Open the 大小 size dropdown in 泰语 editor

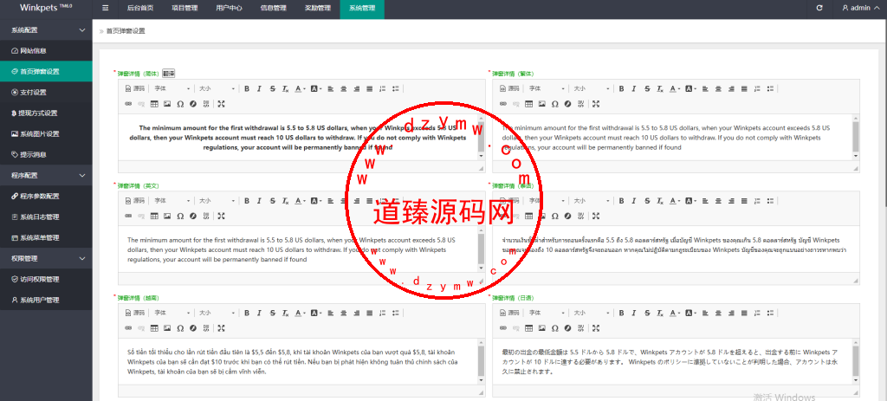[x=591, y=201]
